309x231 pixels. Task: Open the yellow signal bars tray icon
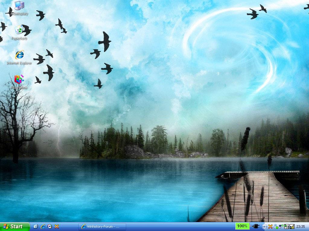coord(292,226)
